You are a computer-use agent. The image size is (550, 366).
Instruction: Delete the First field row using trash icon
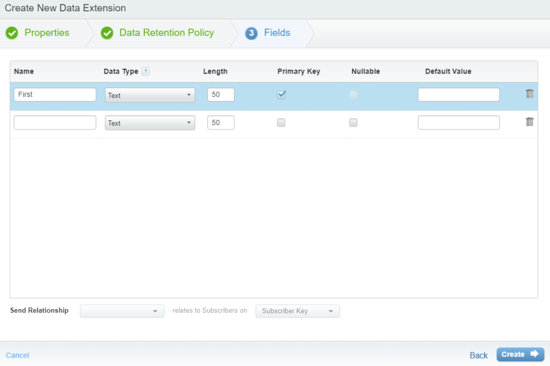tap(530, 92)
